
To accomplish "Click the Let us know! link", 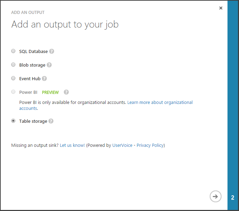I will [72, 145].
